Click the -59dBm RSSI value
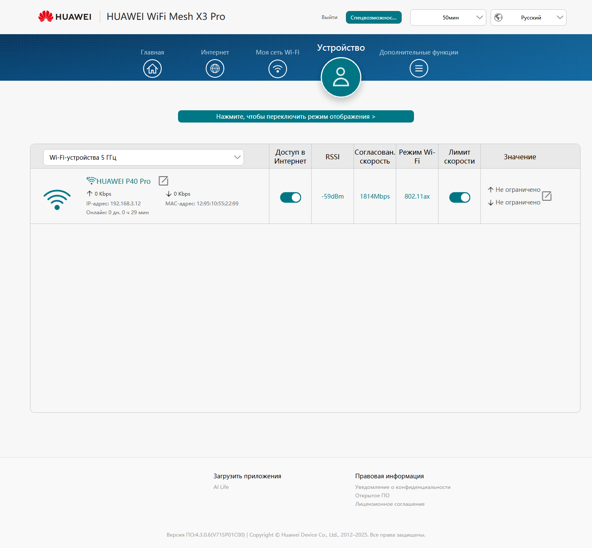Viewport: 592px width, 548px height. click(332, 196)
